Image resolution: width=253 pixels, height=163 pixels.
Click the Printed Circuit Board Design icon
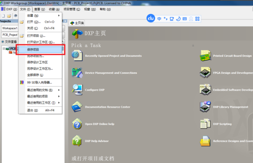(x=205, y=55)
